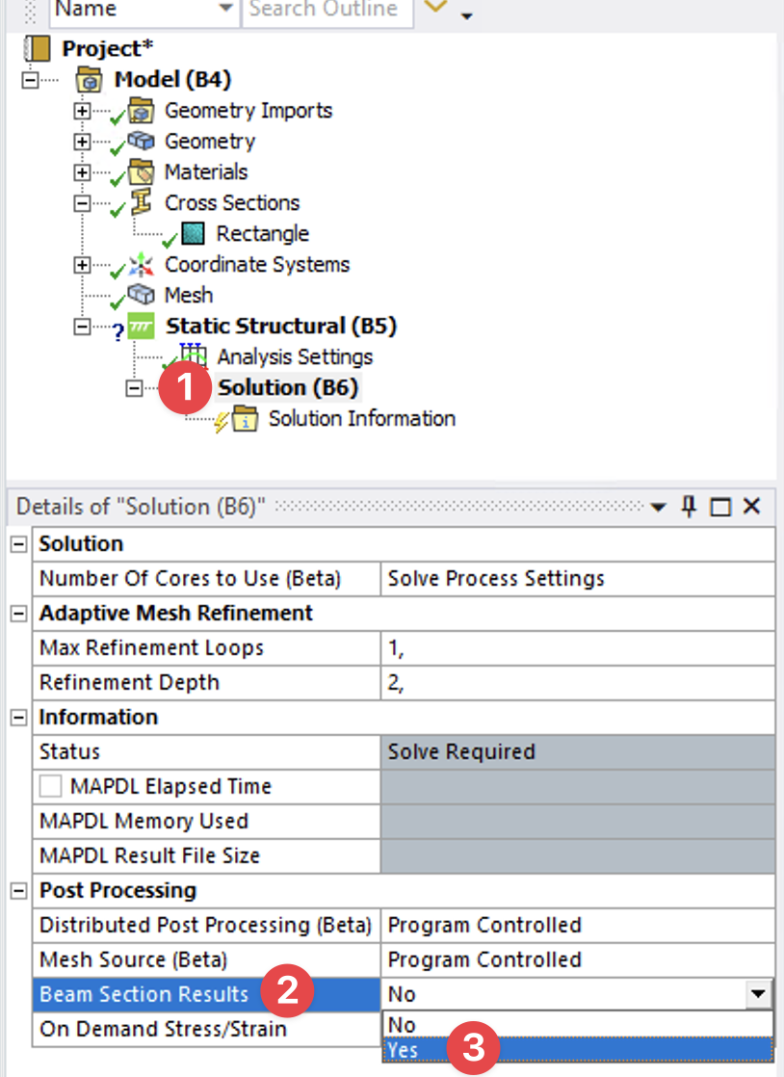Select the Solution (B6) tree item
This screenshot has width=784, height=1077.
287,388
